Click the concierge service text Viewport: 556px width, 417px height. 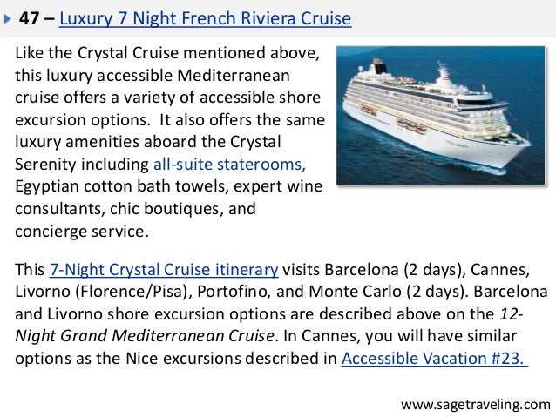point(80,232)
